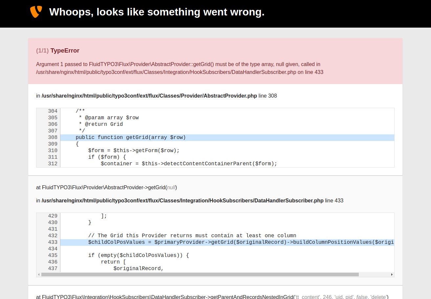Click the 'return [' code line
Screen dimensions: 431x299
coord(113,262)
